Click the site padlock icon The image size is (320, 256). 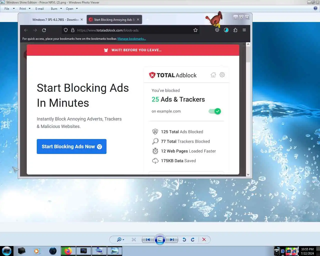point(73,30)
